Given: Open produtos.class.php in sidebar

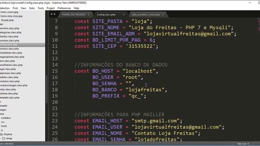Looking at the screenshot, I should point(10,81).
